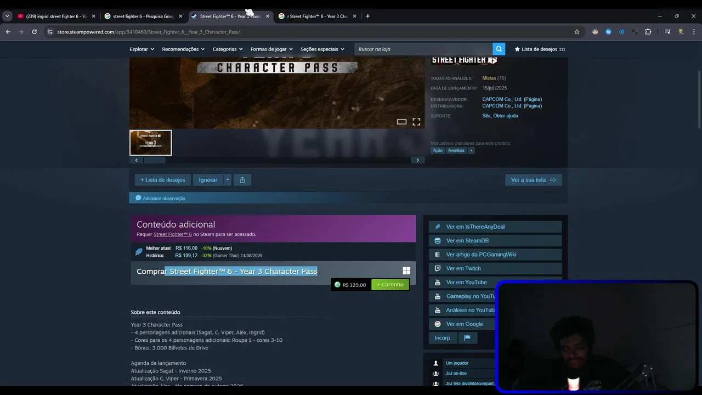Open the Recomendações dropdown menu
Image resolution: width=702 pixels, height=395 pixels.
(x=183, y=49)
